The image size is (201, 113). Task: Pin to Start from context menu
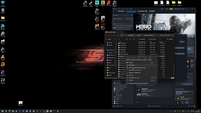(141, 70)
